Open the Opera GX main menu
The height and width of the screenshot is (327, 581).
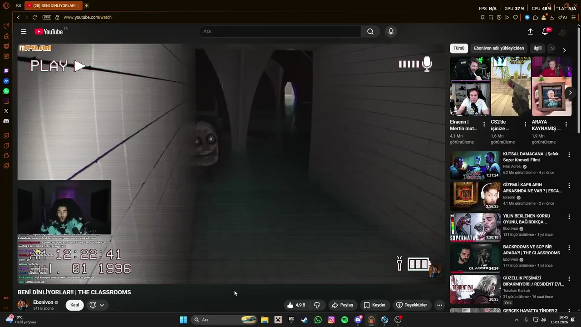click(6, 5)
